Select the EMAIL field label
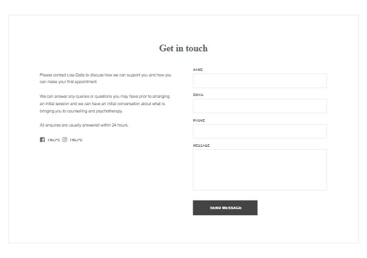The height and width of the screenshot is (258, 367). point(198,95)
